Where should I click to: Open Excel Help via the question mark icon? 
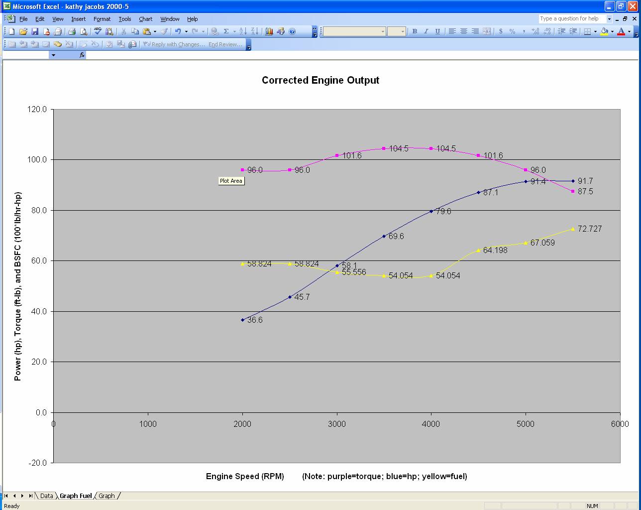(292, 31)
